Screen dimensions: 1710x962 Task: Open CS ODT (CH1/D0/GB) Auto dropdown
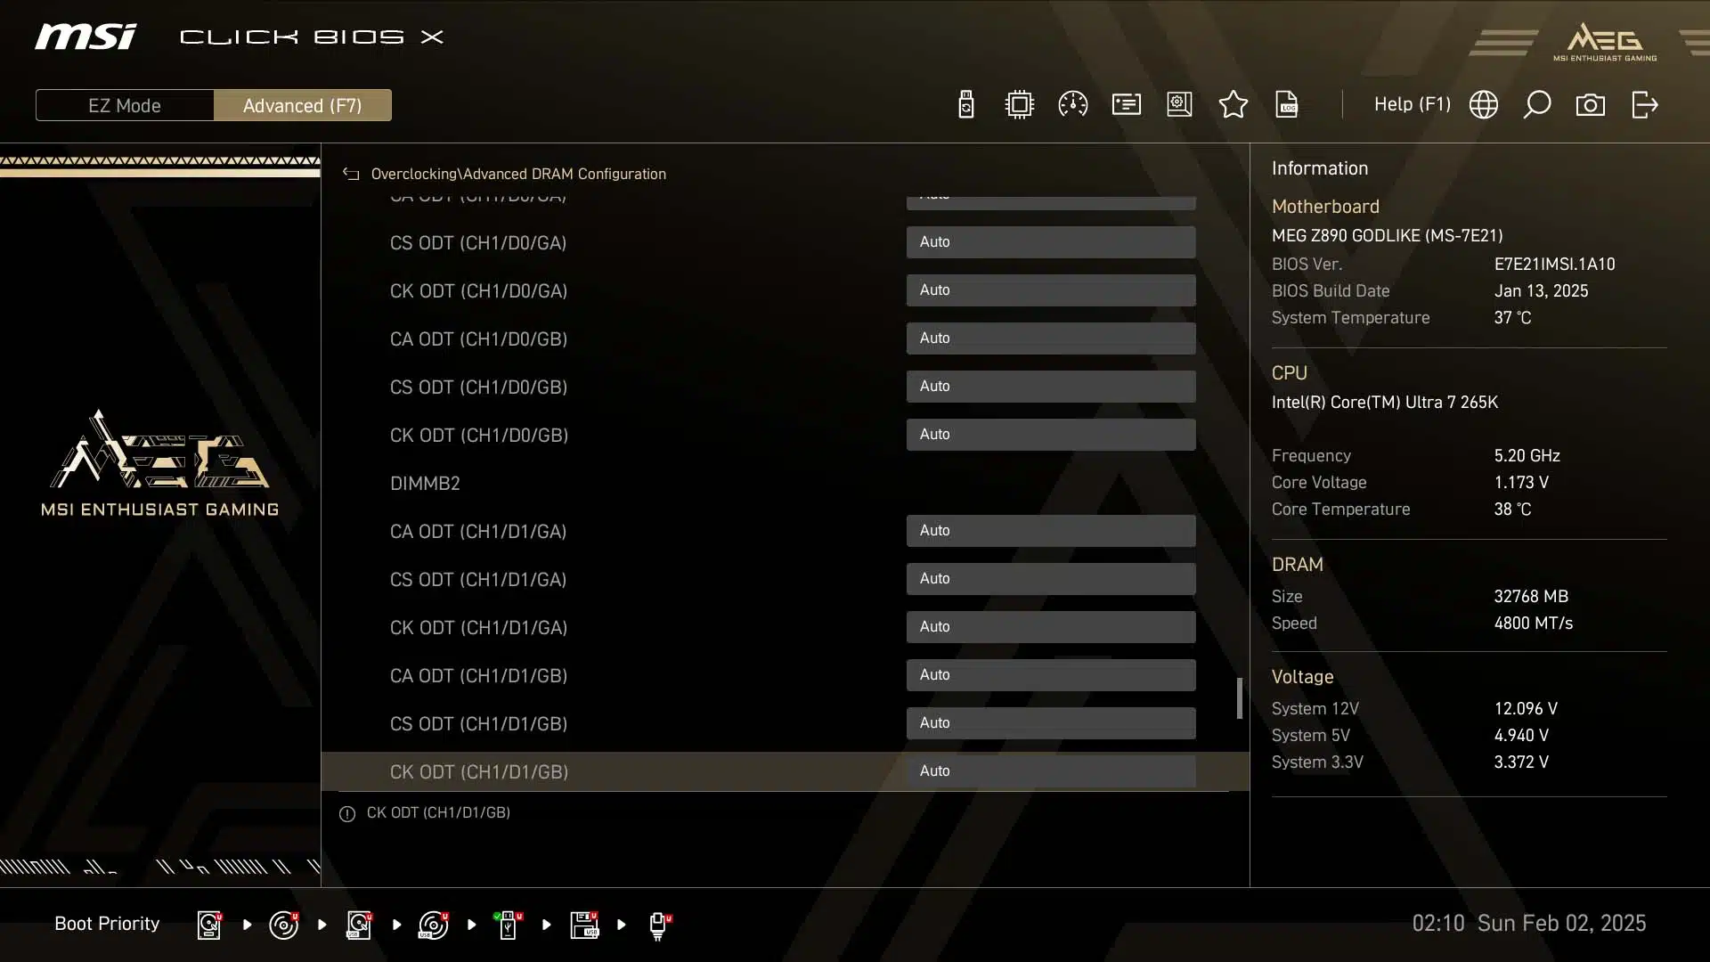(x=1051, y=387)
